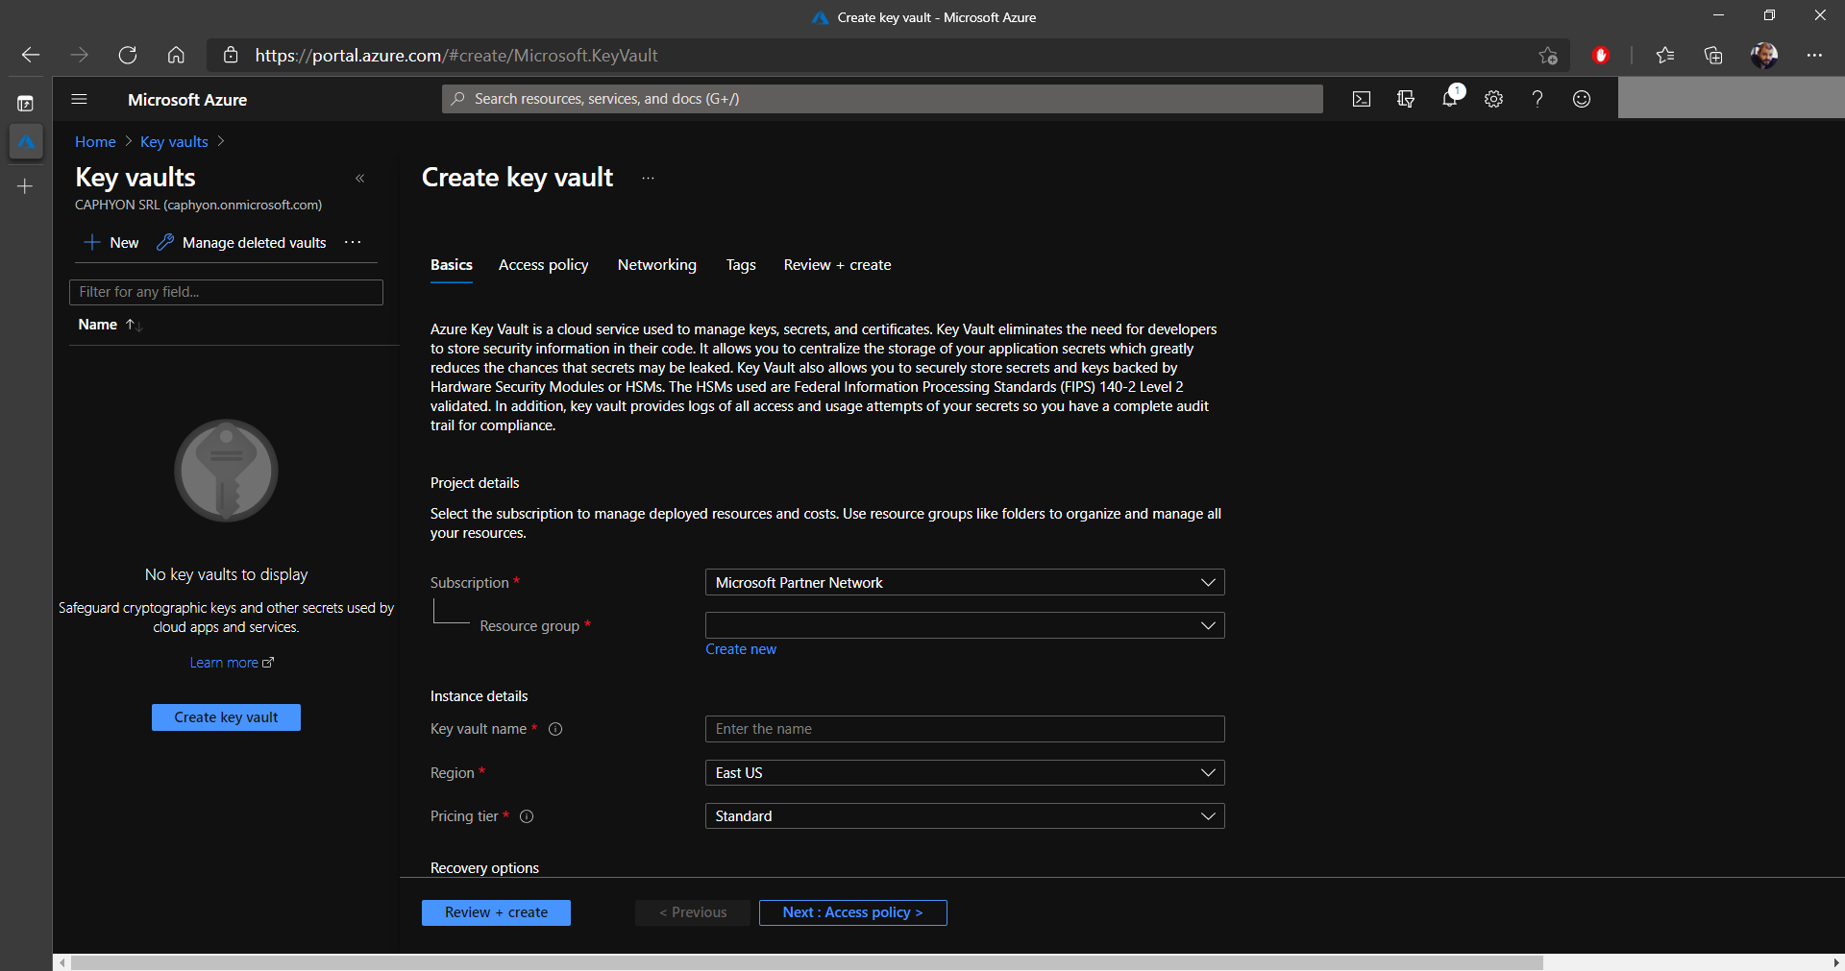Click Next : Access policy button
Image resolution: width=1845 pixels, height=971 pixels.
[853, 912]
